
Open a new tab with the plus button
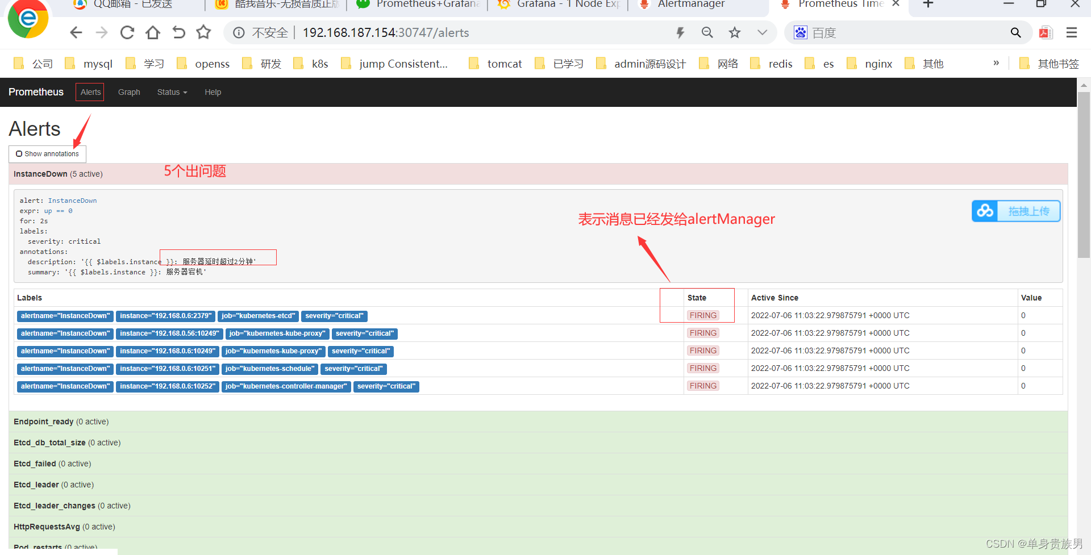click(x=928, y=4)
